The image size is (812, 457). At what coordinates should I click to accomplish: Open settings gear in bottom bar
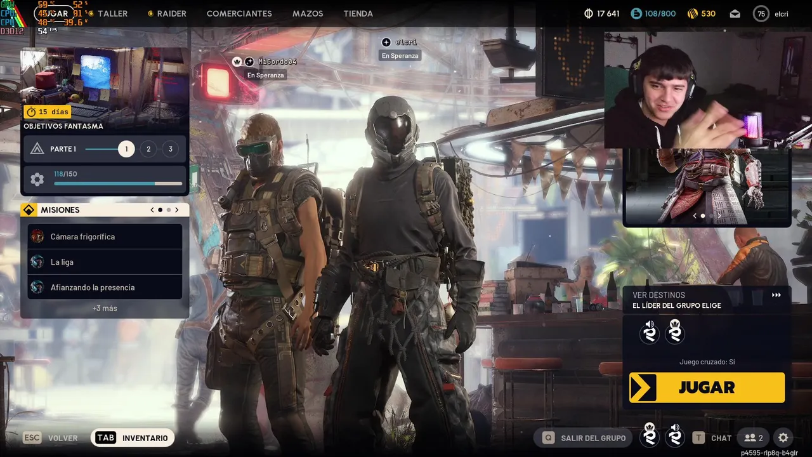pyautogui.click(x=783, y=438)
